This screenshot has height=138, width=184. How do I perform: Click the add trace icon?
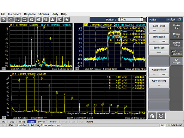pos(17,19)
